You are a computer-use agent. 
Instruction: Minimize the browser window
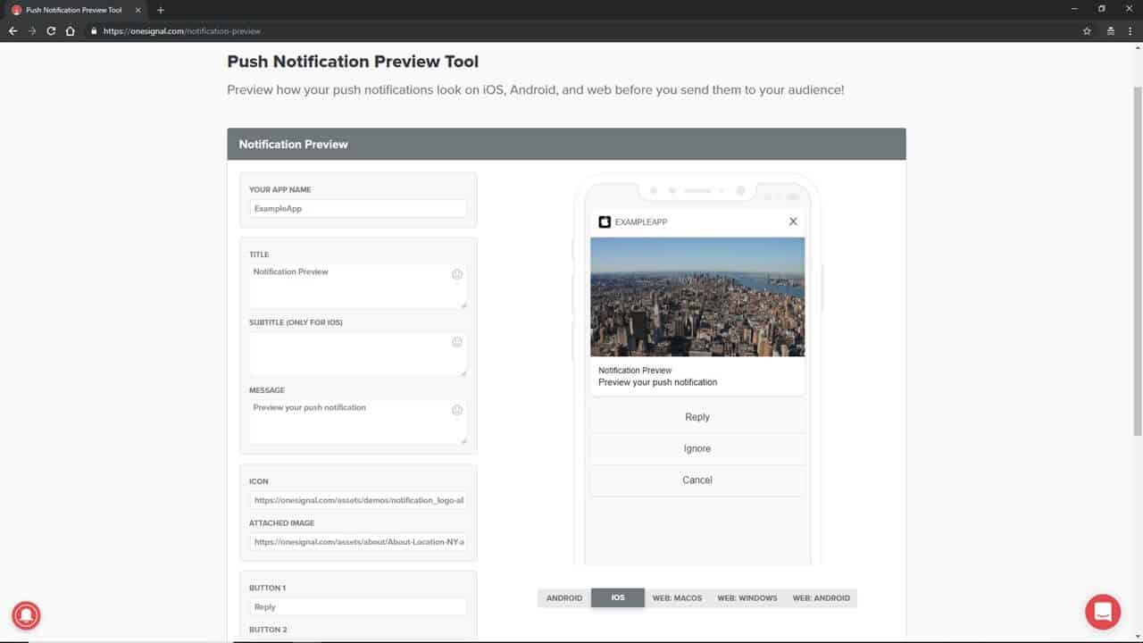coord(1076,9)
